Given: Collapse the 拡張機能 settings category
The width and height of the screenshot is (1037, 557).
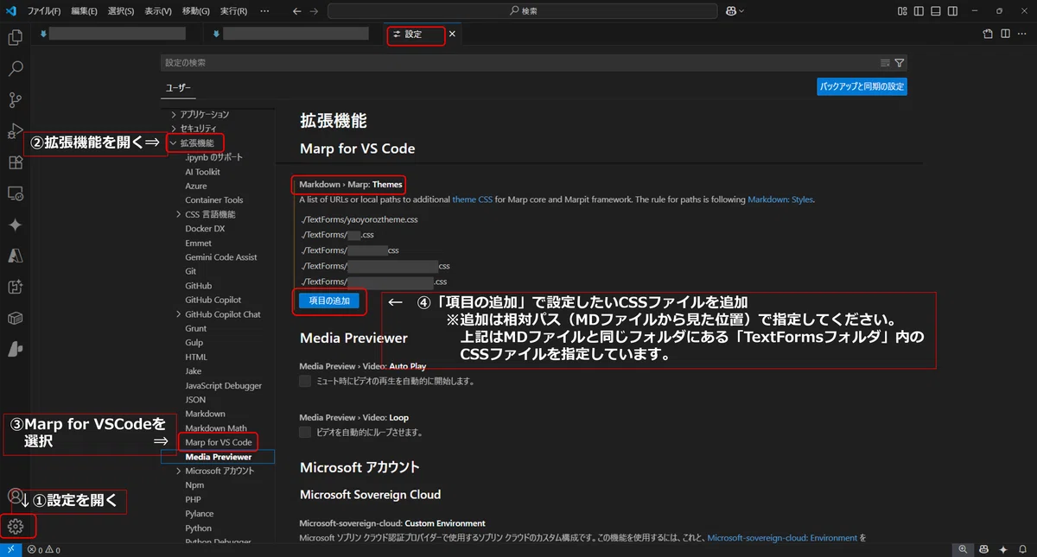Looking at the screenshot, I should 174,143.
